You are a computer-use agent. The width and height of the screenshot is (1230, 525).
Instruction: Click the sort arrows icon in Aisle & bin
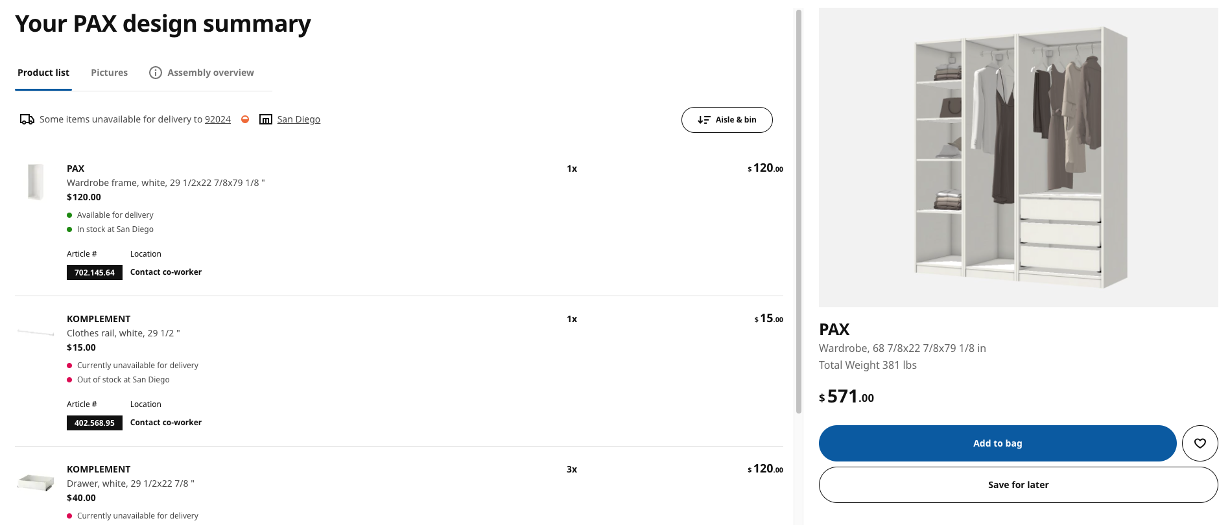(704, 120)
